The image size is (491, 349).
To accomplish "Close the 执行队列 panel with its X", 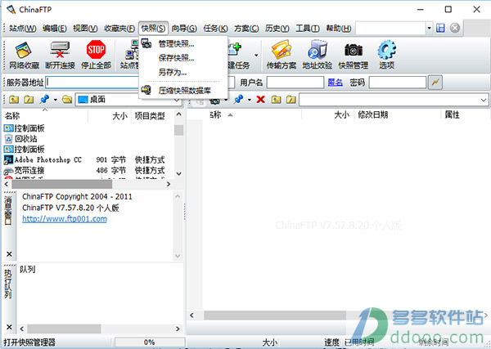I will coord(9,327).
